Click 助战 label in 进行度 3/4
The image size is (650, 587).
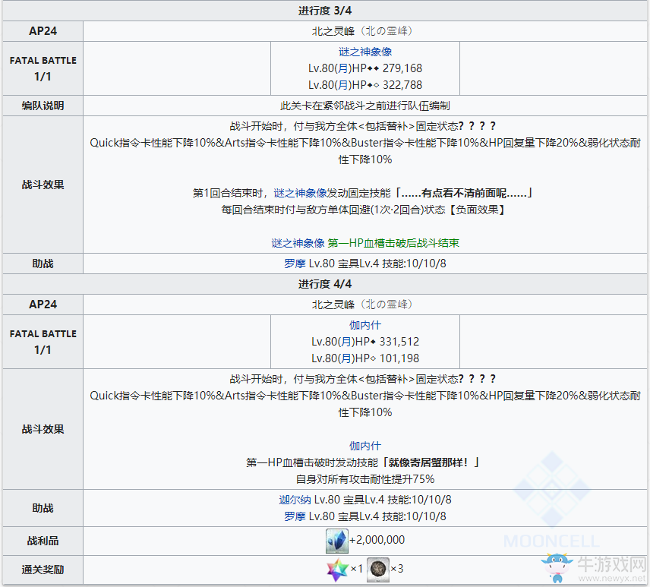coord(43,264)
